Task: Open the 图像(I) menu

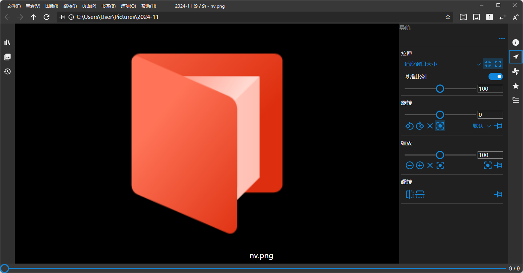Action: click(x=52, y=6)
